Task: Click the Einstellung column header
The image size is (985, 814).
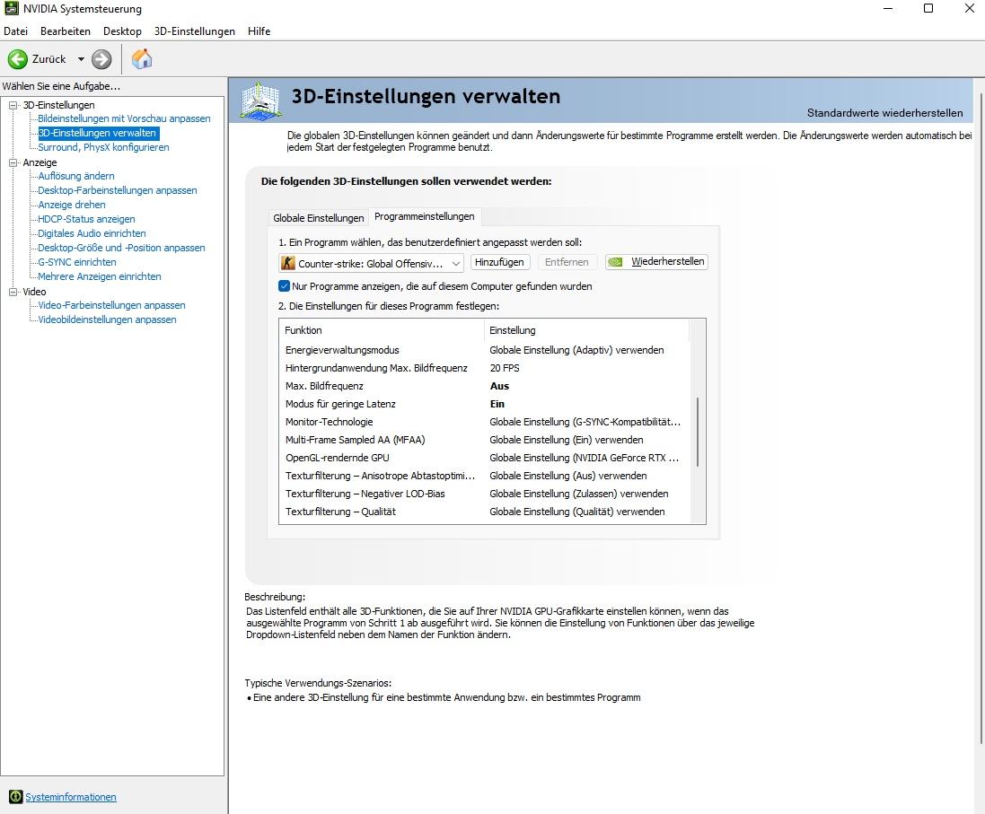Action: pyautogui.click(x=586, y=329)
